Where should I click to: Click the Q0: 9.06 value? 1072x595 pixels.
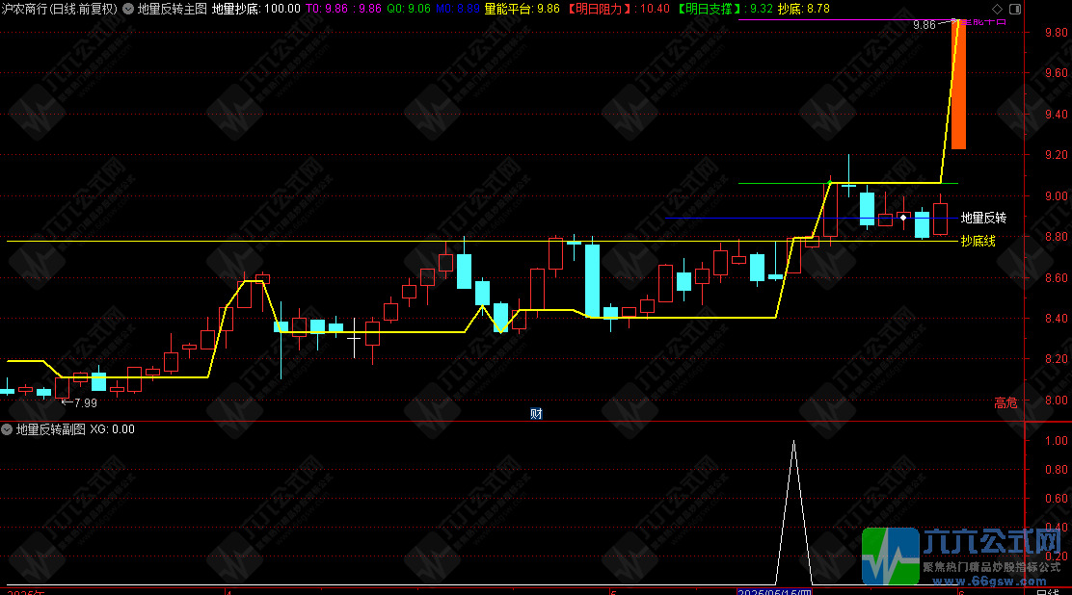[409, 9]
